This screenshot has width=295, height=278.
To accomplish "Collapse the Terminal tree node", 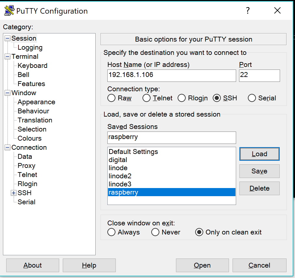I will pos(7,57).
